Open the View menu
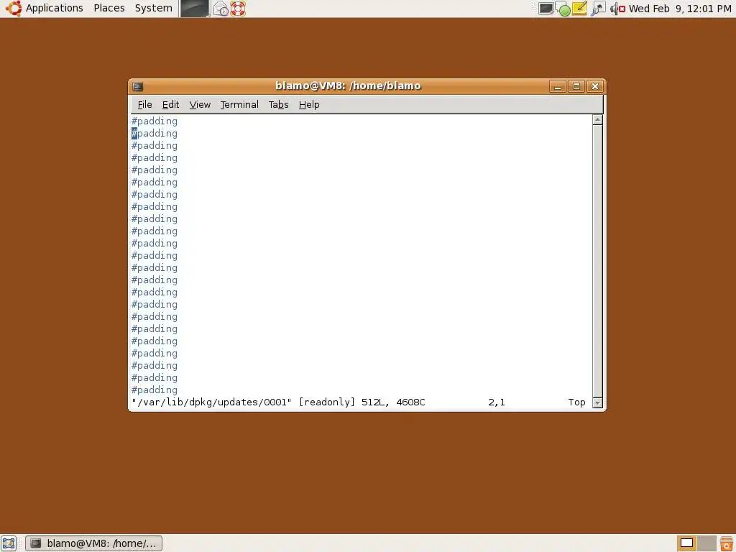Screen dimensions: 736x552 point(200,105)
